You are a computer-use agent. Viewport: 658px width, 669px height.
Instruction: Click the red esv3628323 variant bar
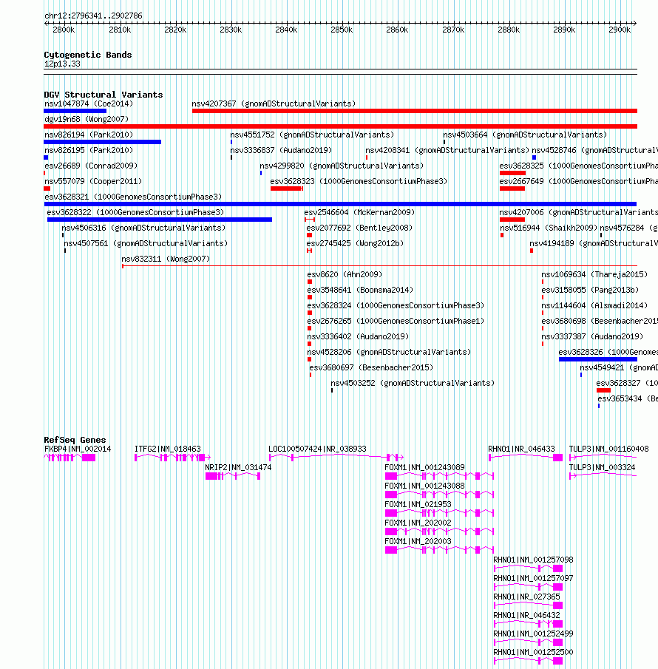(x=287, y=189)
